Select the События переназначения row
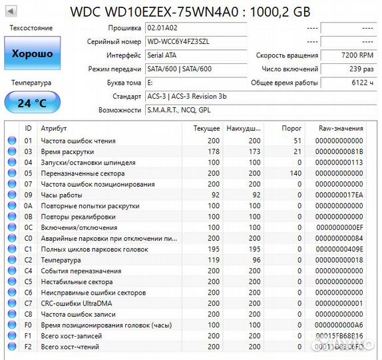The height and width of the screenshot is (360, 382). (186, 271)
